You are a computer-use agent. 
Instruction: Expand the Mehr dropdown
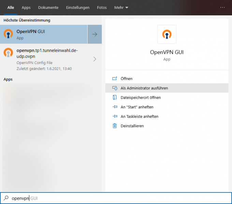coord(121,7)
